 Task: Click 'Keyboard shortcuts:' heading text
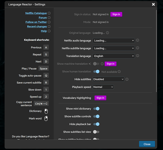click(x=37, y=40)
